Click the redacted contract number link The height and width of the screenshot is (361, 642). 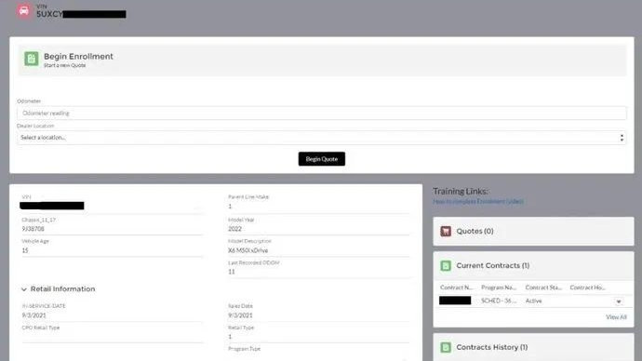455,301
